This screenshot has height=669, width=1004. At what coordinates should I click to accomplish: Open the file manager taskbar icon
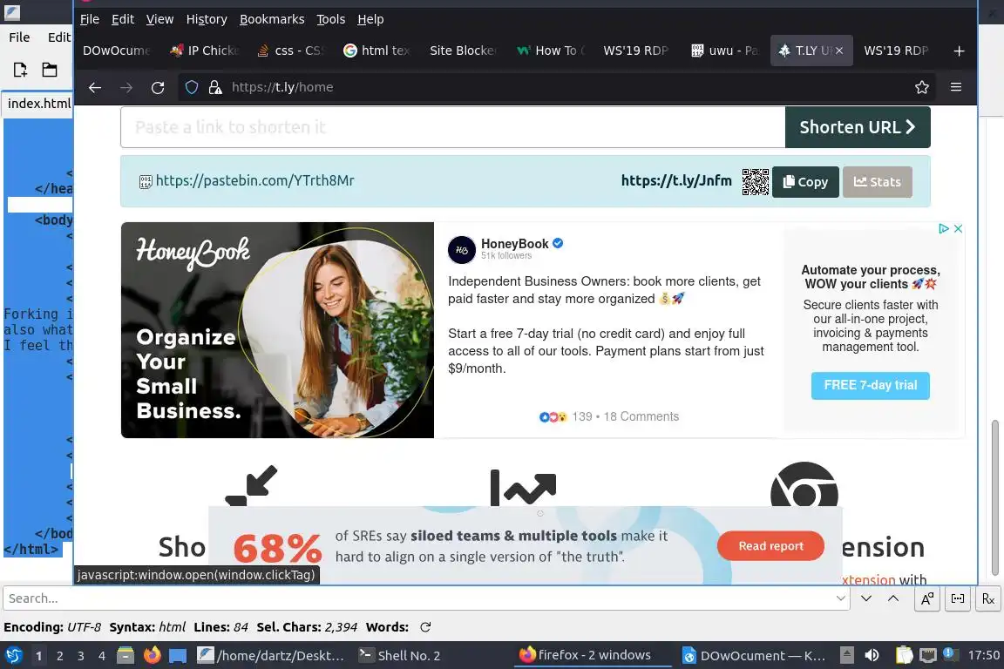click(x=125, y=656)
